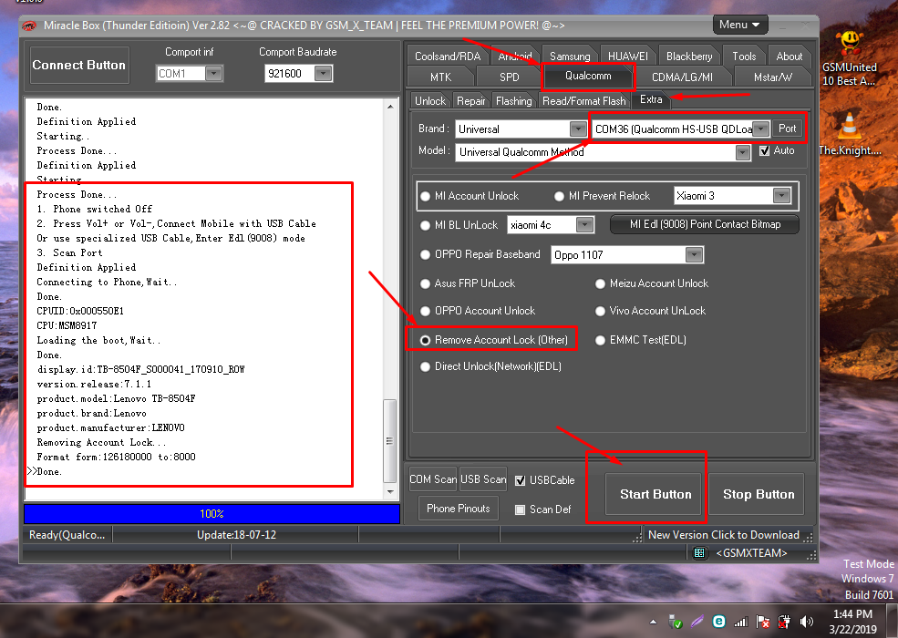Toggle the Auto checkbox
This screenshot has width=898, height=638.
pyautogui.click(x=764, y=150)
